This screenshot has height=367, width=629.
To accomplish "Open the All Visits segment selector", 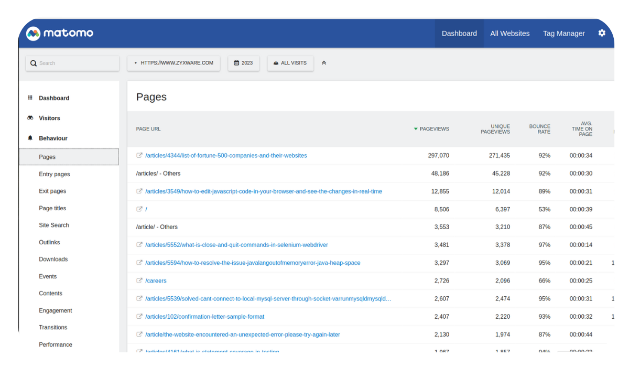I will (x=290, y=63).
